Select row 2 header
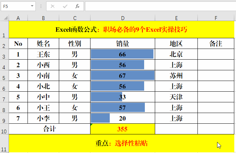The height and width of the screenshot is (153, 236). tap(4, 43)
